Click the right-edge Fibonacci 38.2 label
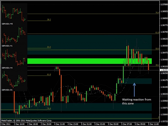Viewport: 168px width, 126px height. (x=157, y=65)
